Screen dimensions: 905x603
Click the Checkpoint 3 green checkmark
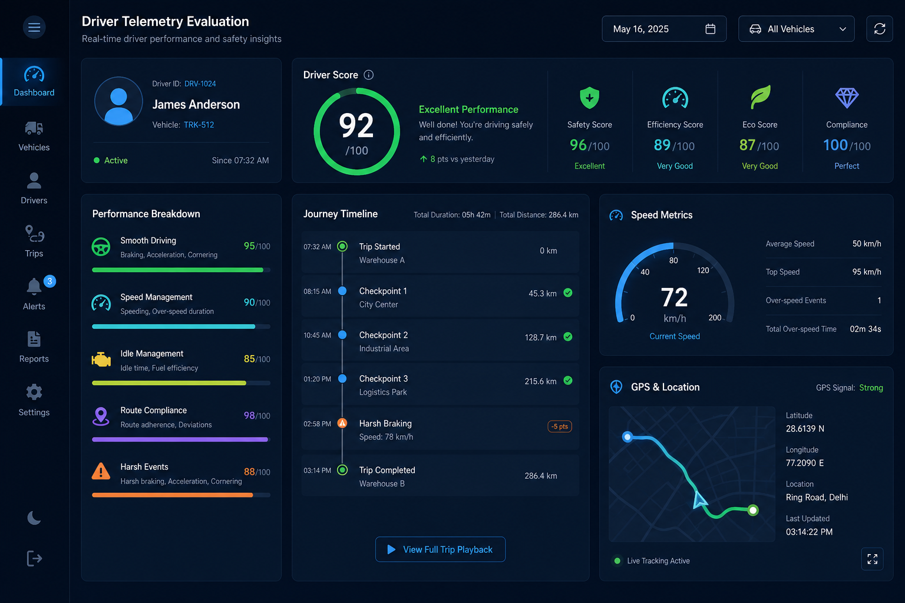[568, 380]
